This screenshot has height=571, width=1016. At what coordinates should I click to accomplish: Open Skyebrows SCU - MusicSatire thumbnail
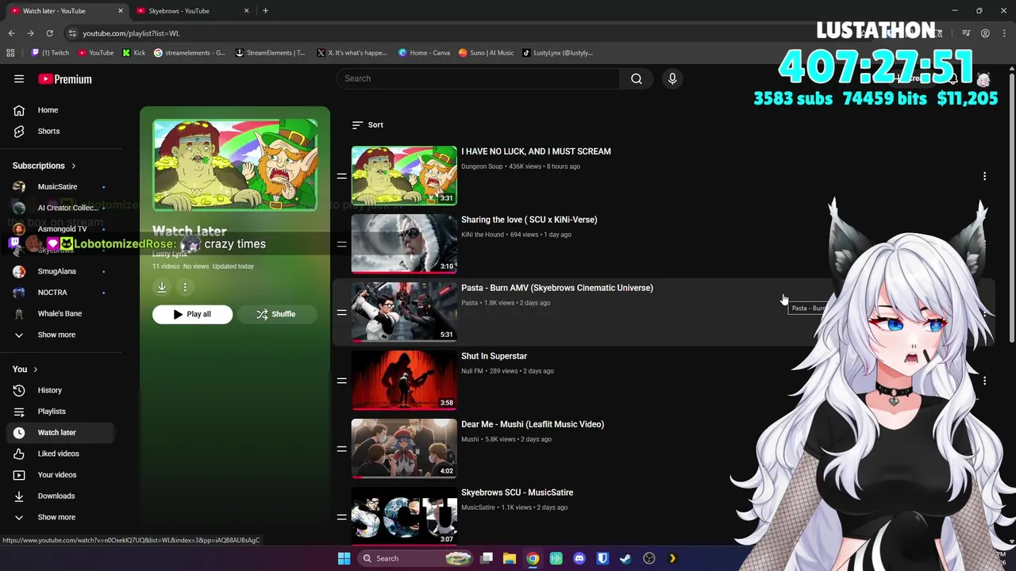404,516
